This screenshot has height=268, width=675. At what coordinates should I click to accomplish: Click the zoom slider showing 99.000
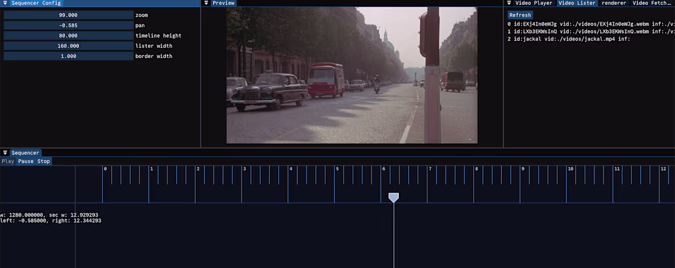pyautogui.click(x=69, y=15)
